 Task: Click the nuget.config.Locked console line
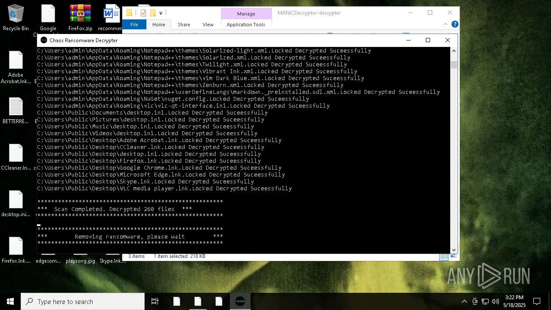tap(173, 99)
